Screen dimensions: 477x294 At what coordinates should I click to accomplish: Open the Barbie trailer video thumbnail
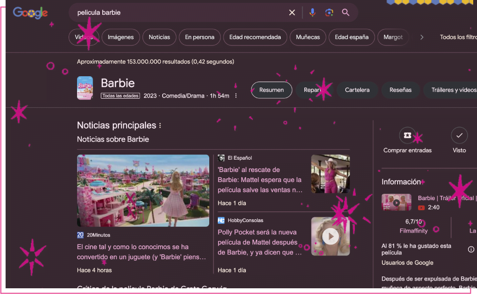click(396, 203)
